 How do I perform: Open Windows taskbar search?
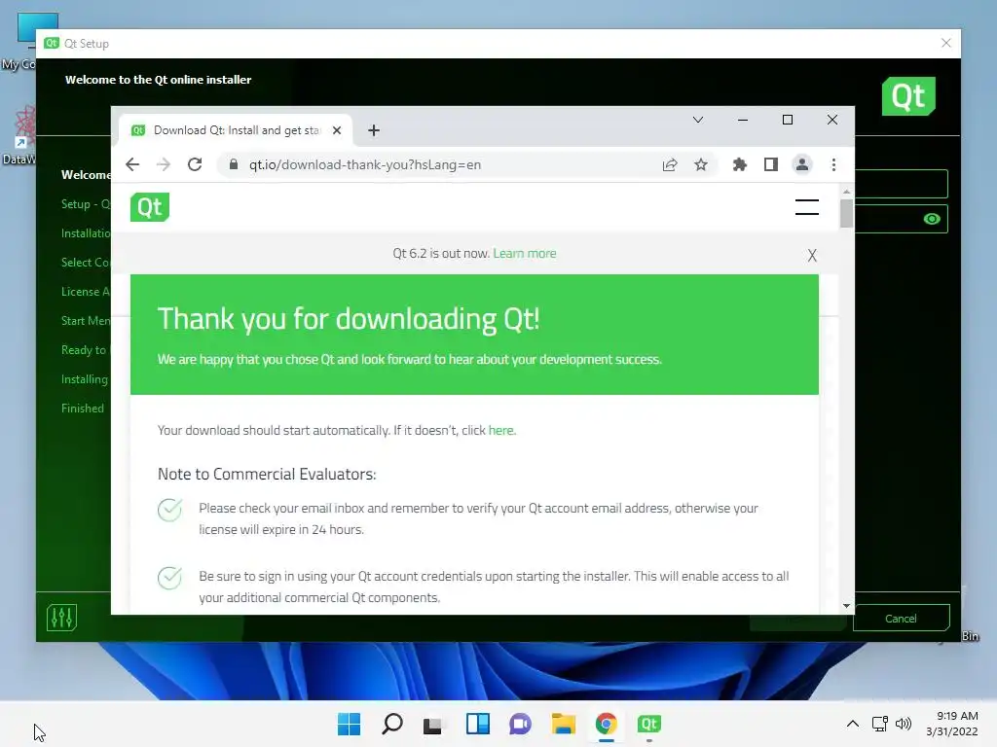pyautogui.click(x=392, y=724)
